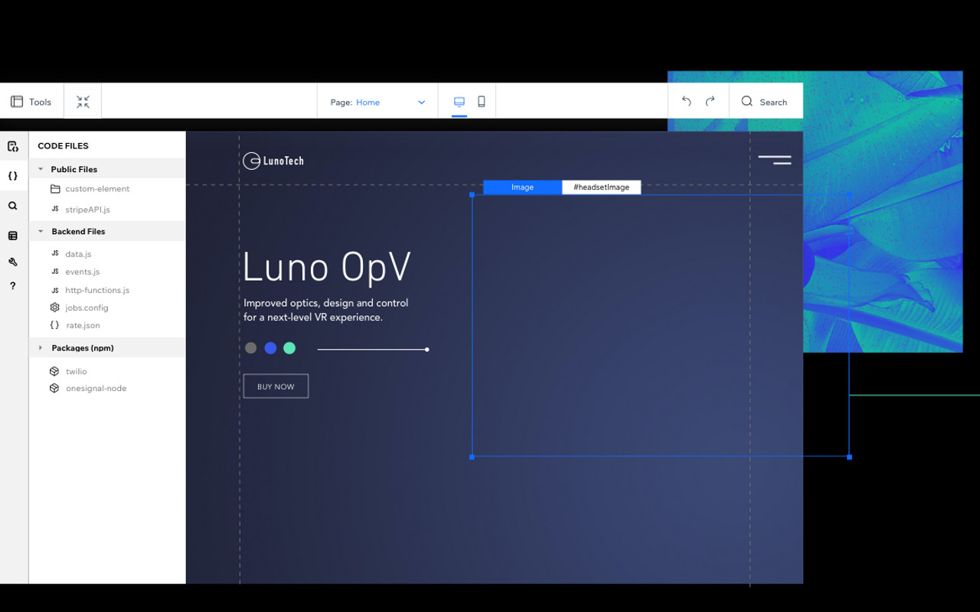Open the rate.json file
The height and width of the screenshot is (612, 980).
[75, 325]
